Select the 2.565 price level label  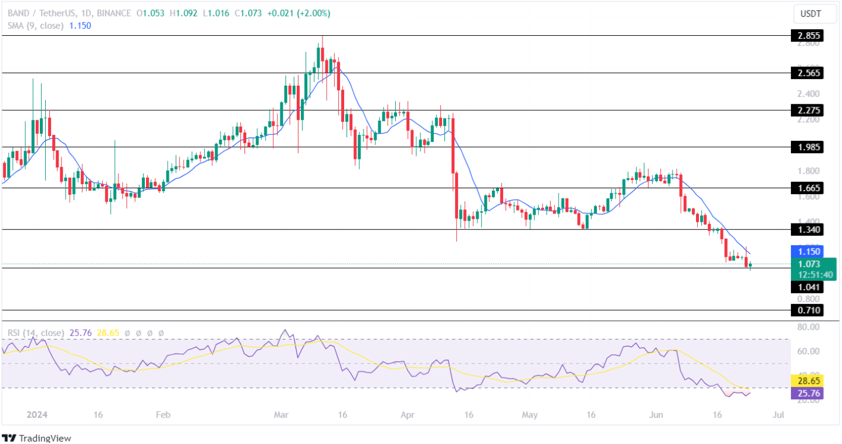pos(807,73)
